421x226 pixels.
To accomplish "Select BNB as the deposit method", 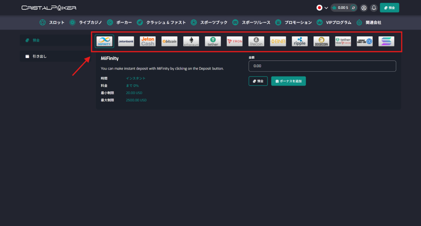I will pyautogui.click(x=278, y=42).
